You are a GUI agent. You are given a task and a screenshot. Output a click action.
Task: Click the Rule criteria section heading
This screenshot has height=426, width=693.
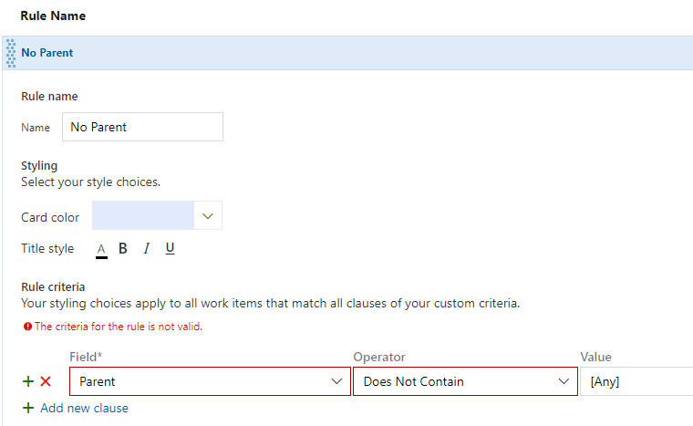click(52, 286)
